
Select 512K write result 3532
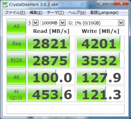pos(101,60)
